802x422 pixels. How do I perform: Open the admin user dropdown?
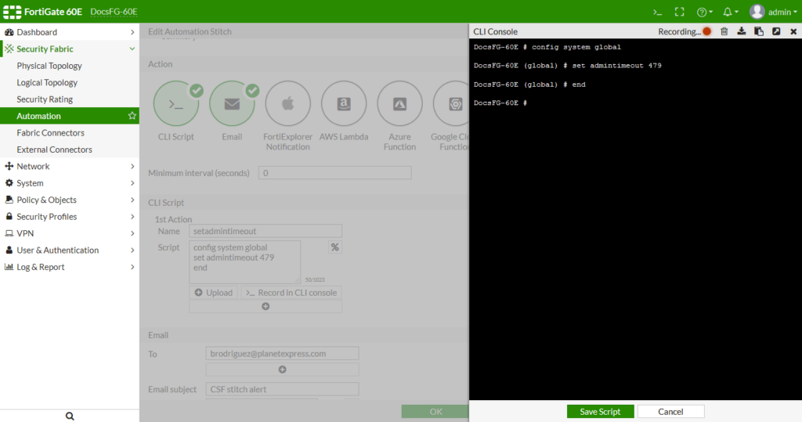(771, 12)
